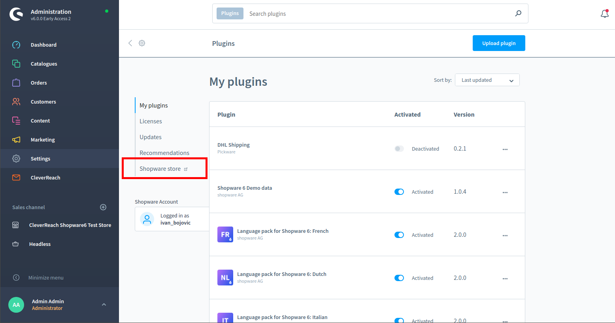Go back using the left chevron
Image resolution: width=615 pixels, height=323 pixels.
130,43
